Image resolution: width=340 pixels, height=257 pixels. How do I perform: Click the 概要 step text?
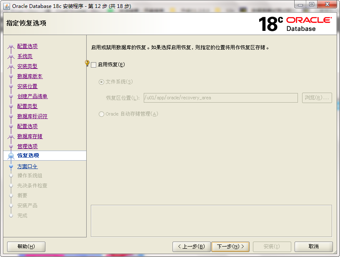[x=22, y=196]
